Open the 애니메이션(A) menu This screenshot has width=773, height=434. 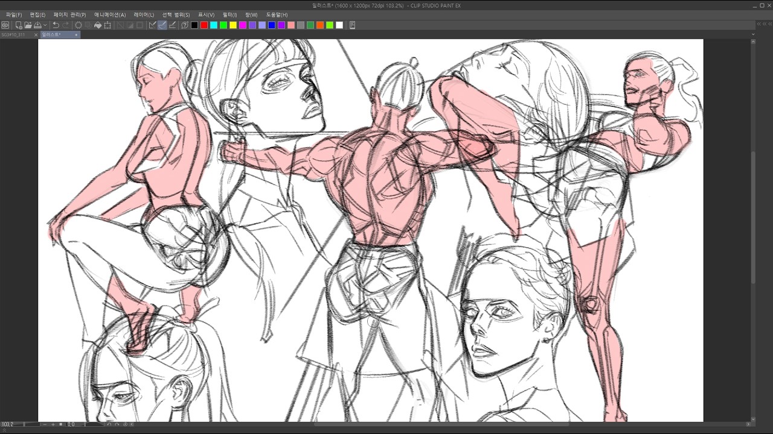point(110,14)
